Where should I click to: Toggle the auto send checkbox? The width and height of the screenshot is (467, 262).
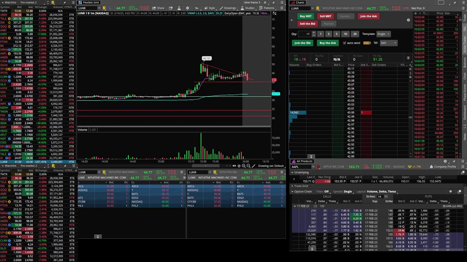(x=344, y=43)
